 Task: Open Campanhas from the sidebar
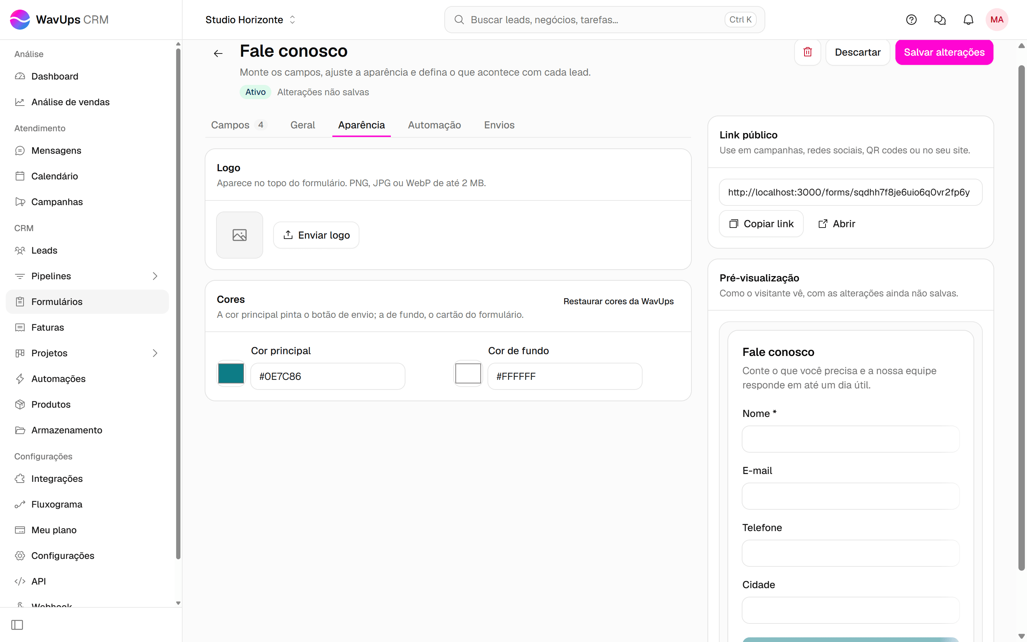(87, 202)
